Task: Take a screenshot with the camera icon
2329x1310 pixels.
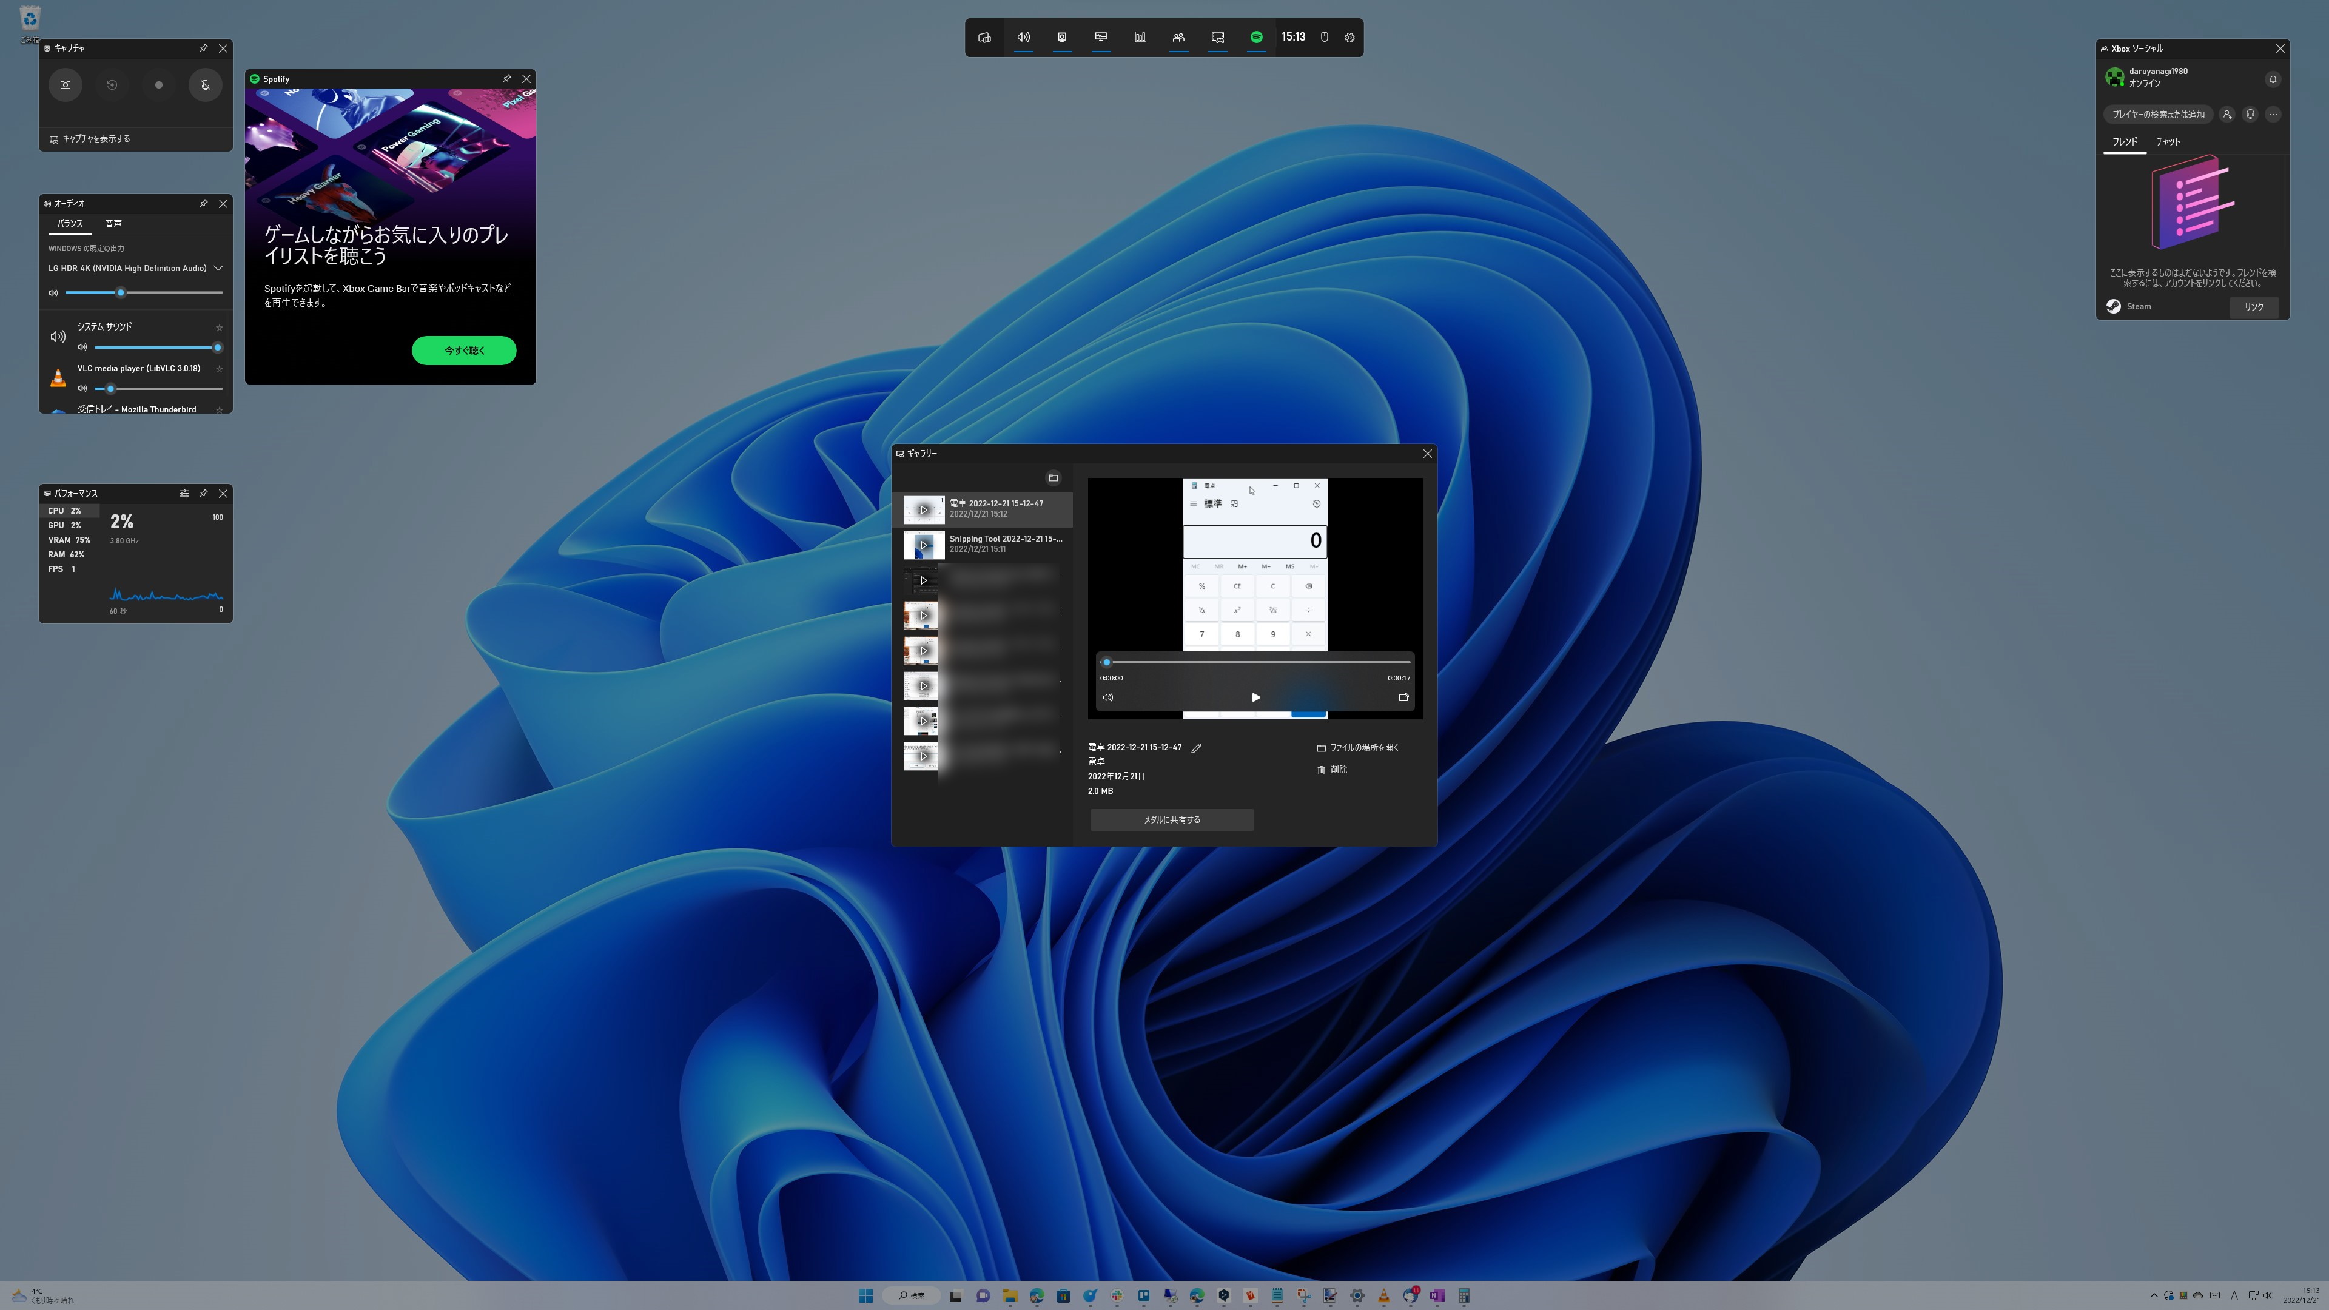Action: (x=65, y=85)
